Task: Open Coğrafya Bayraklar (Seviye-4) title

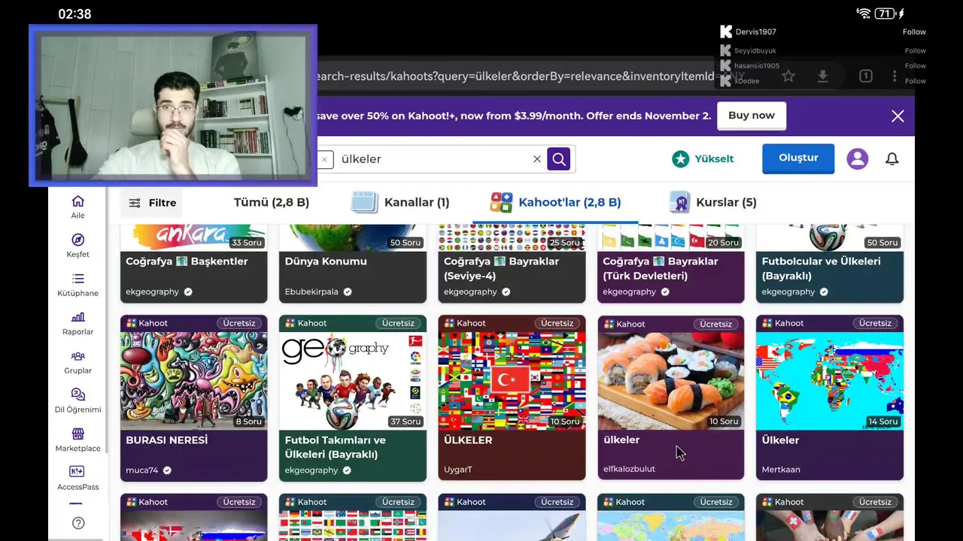Action: [x=501, y=268]
